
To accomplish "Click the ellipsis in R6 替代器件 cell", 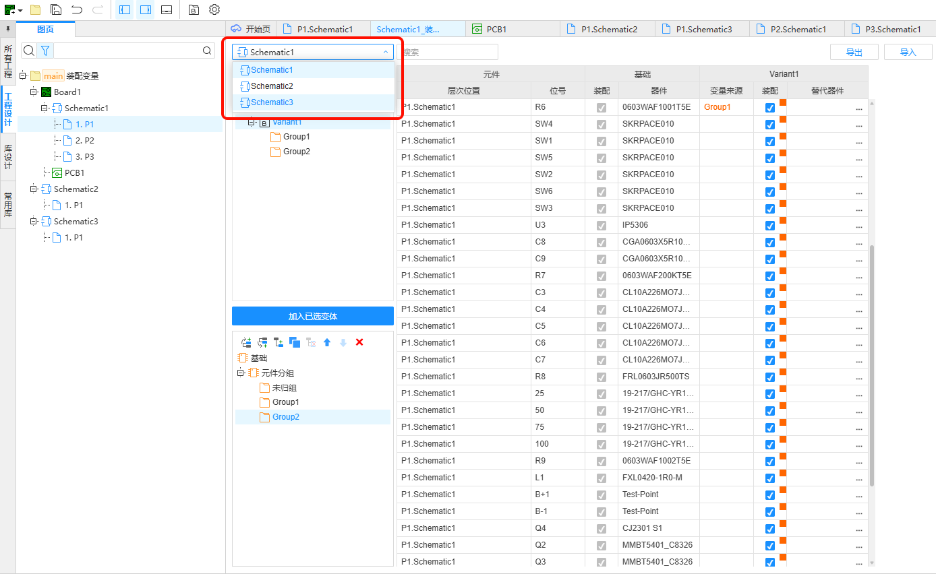I will pos(858,108).
